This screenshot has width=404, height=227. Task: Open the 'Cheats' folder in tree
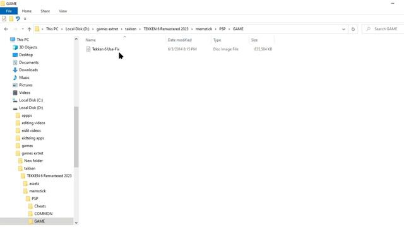click(40, 206)
